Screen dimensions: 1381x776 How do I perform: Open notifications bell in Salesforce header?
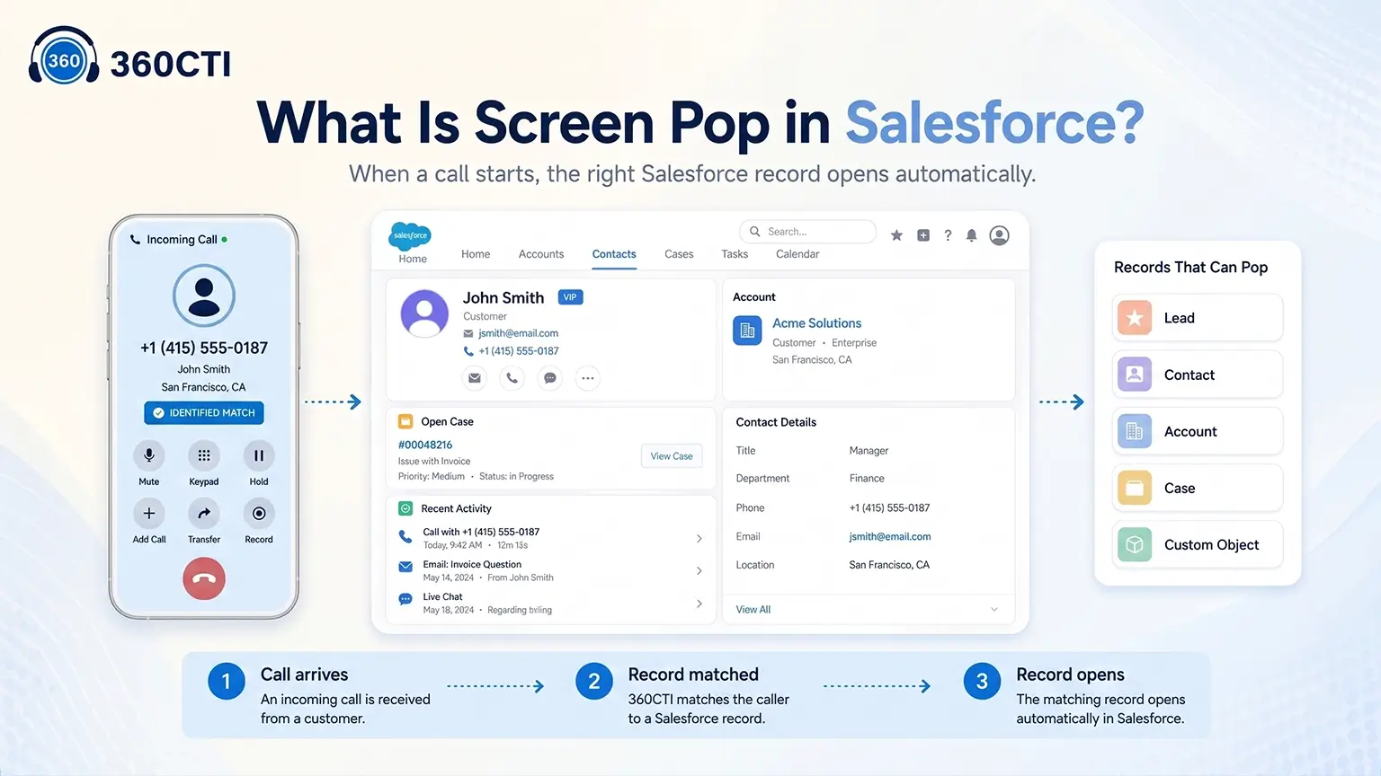click(x=971, y=235)
